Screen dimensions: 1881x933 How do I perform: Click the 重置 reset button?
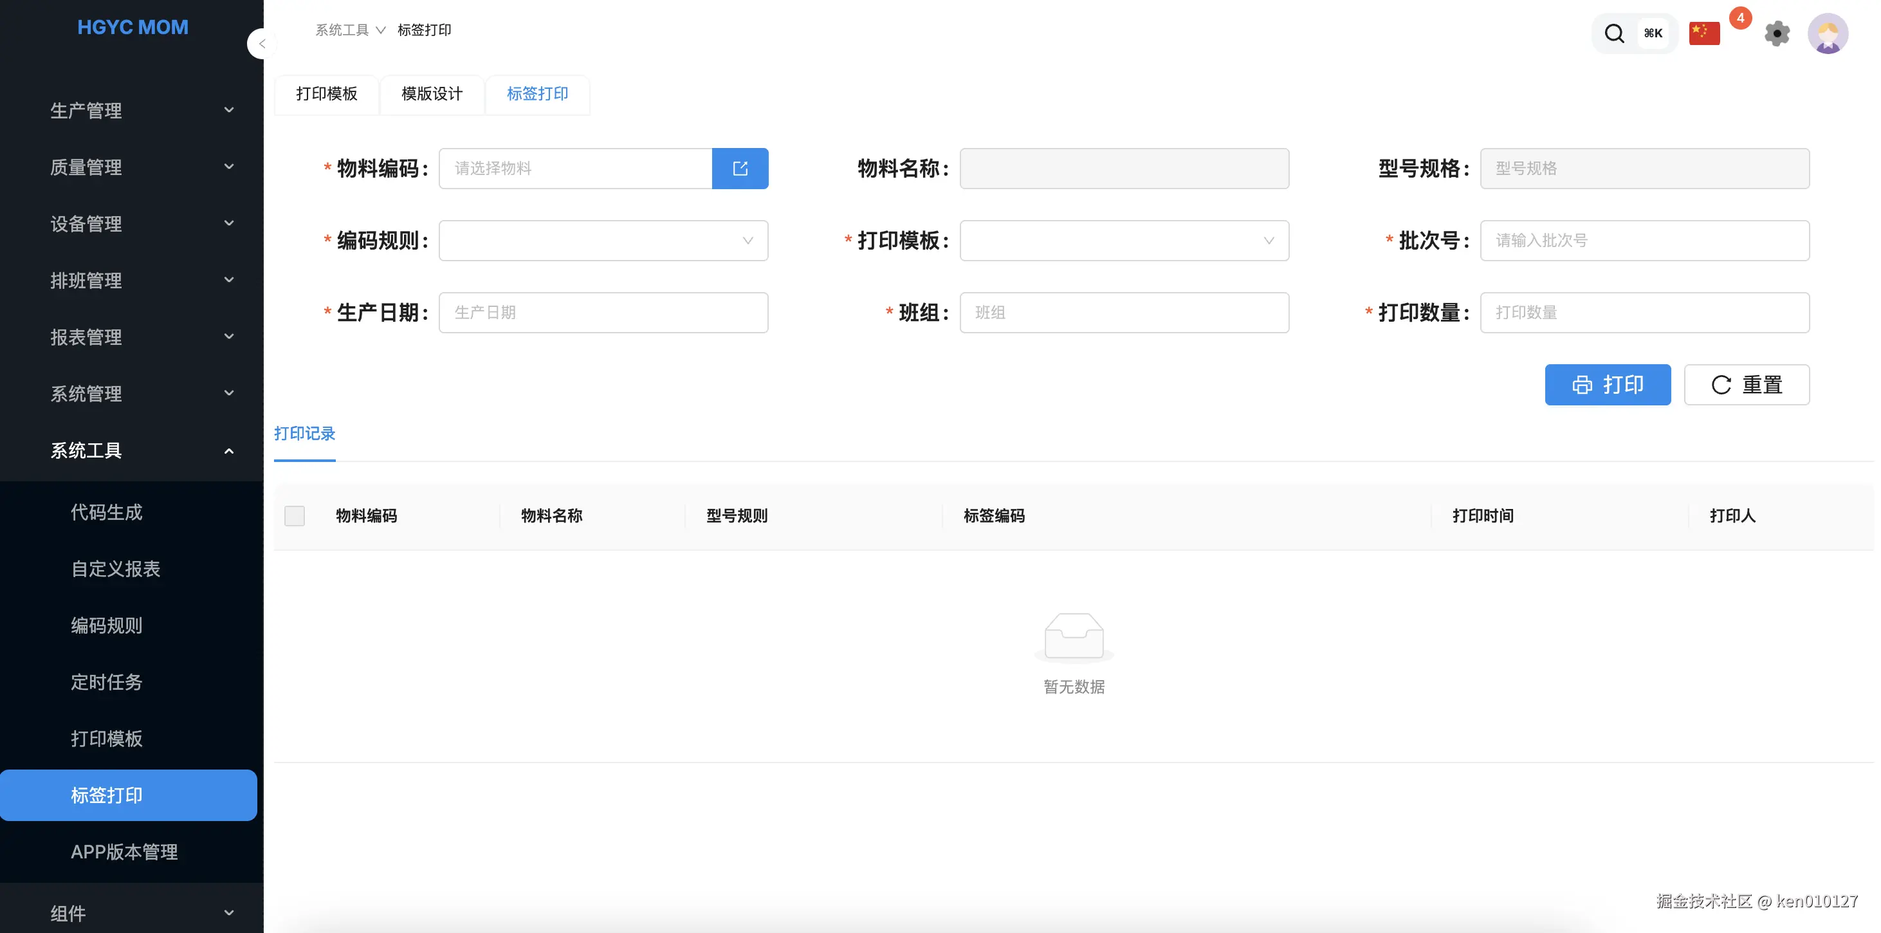1746,384
